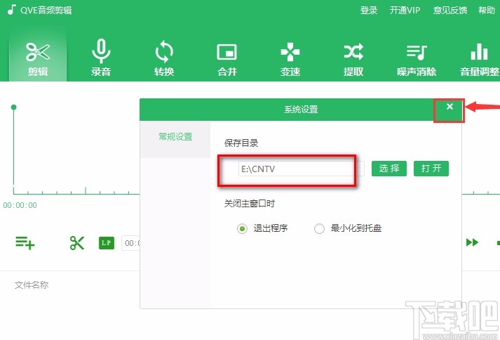
Task: Click the 关闭主窗口时 label
Action: point(250,204)
